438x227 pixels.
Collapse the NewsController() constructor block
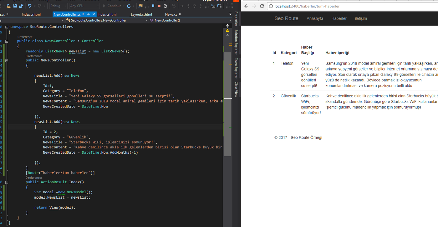[x=6, y=60]
